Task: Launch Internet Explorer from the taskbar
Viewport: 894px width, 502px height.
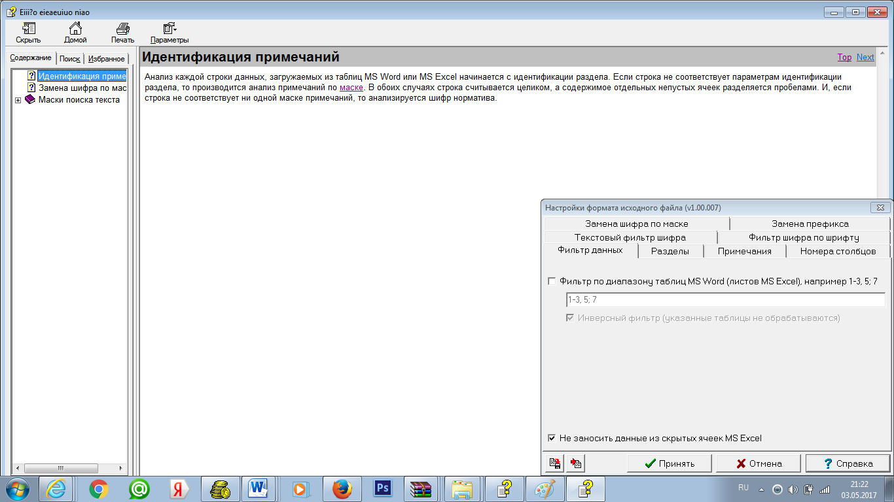Action: [56, 488]
